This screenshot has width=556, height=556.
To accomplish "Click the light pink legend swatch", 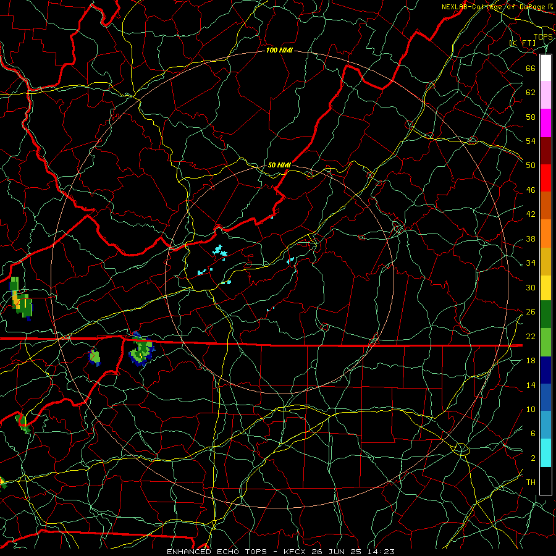I will (x=545, y=95).
